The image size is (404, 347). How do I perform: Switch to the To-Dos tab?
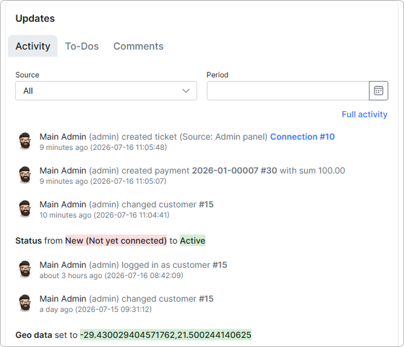point(82,46)
